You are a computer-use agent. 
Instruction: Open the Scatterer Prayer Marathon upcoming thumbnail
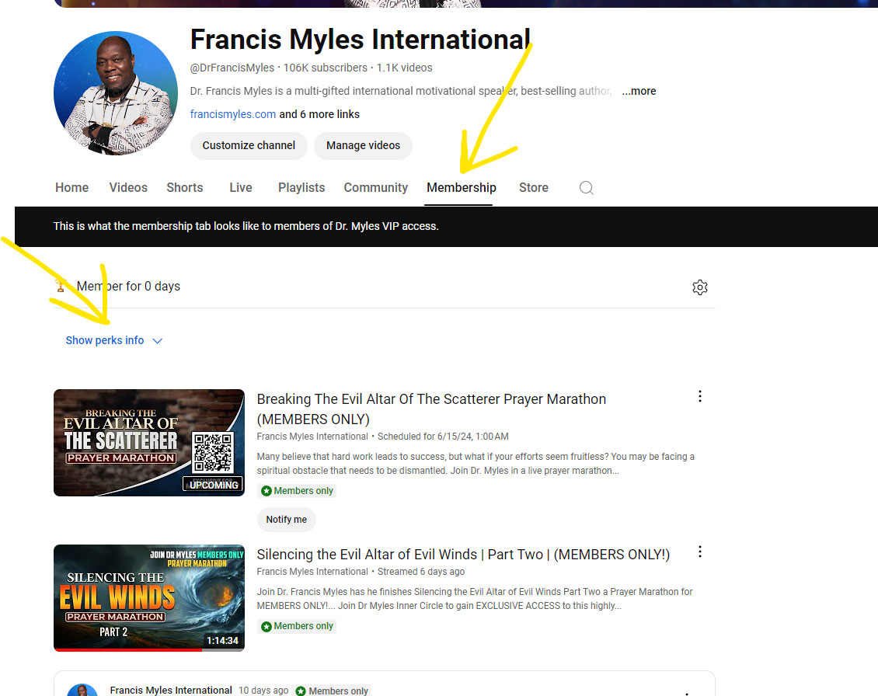(x=149, y=443)
